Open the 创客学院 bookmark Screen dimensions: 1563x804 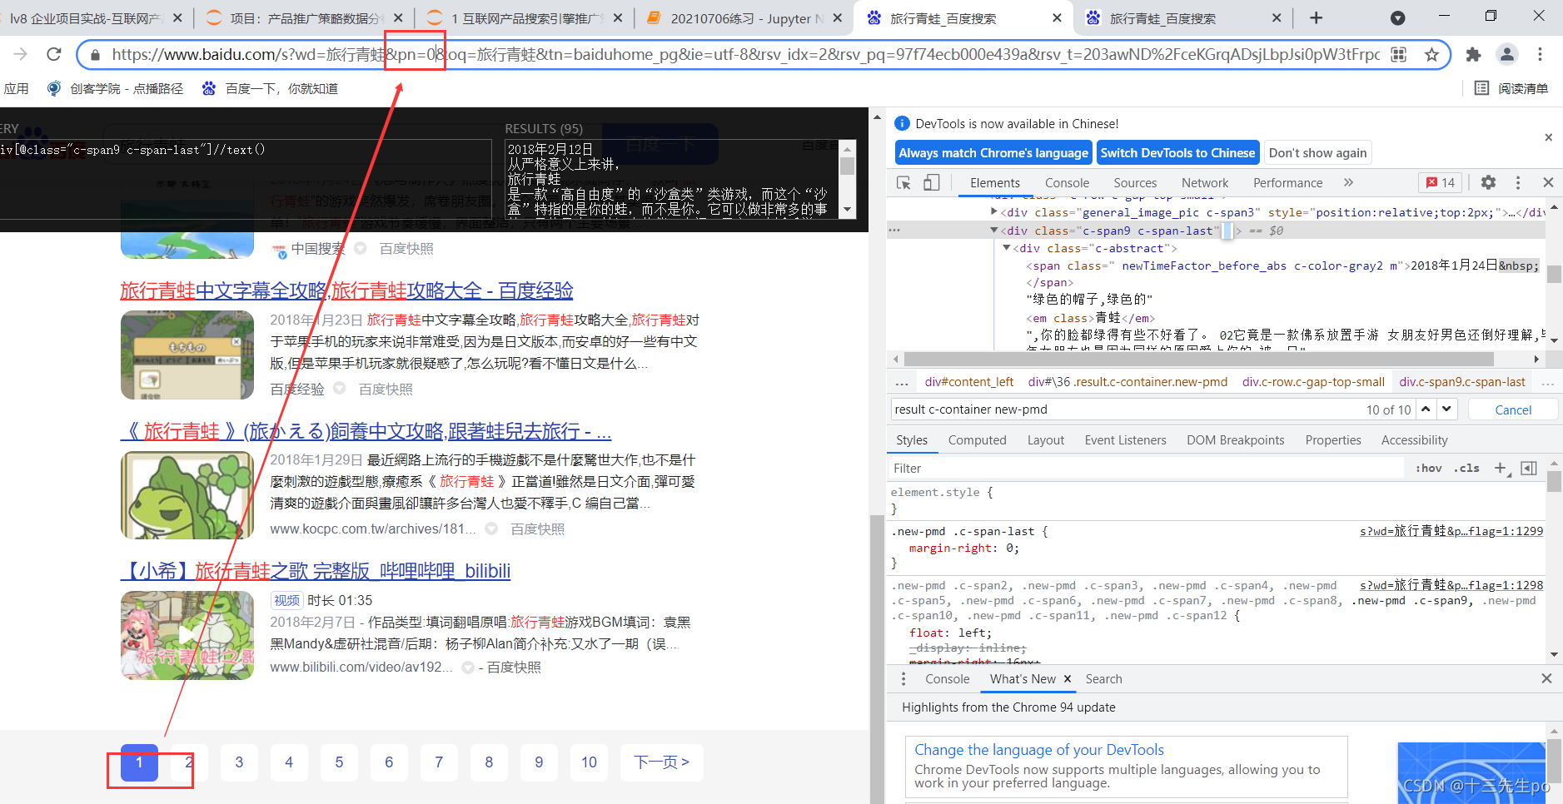coord(115,88)
